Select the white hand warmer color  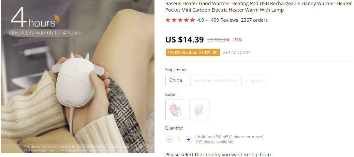[x=200, y=110]
